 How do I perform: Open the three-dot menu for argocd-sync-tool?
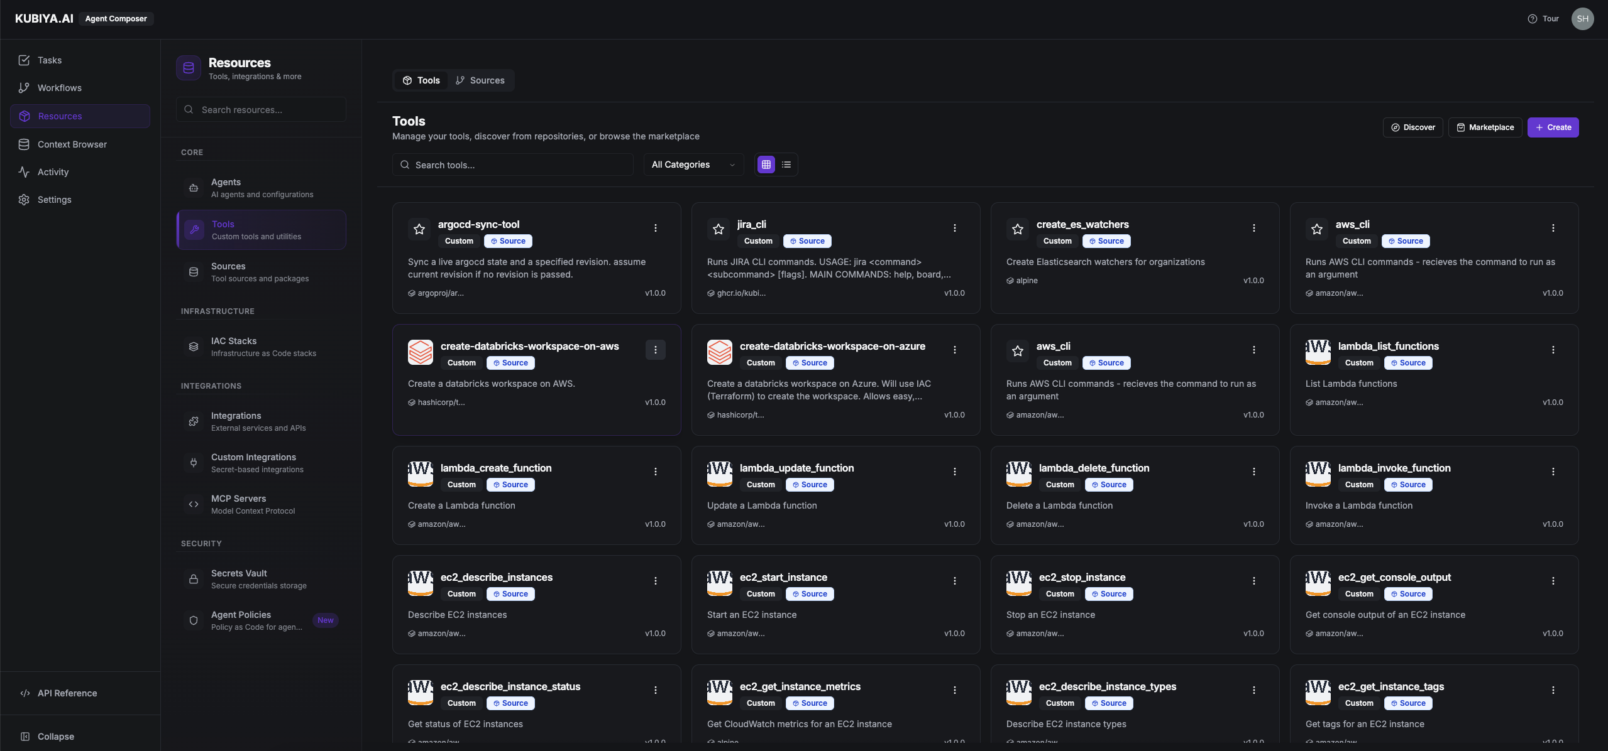tap(655, 228)
